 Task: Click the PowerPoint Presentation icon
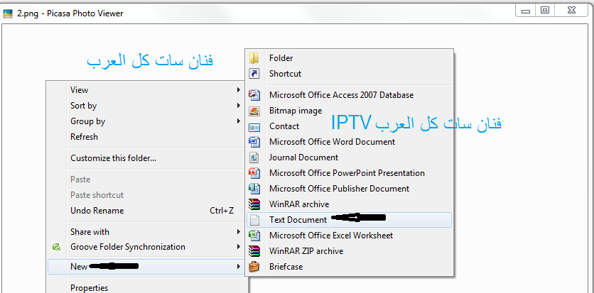point(254,173)
